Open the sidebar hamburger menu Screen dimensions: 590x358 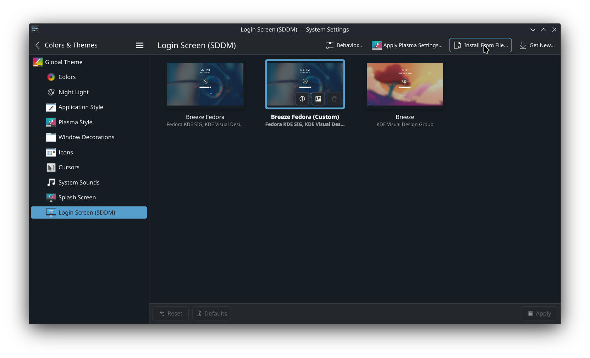pyautogui.click(x=140, y=45)
